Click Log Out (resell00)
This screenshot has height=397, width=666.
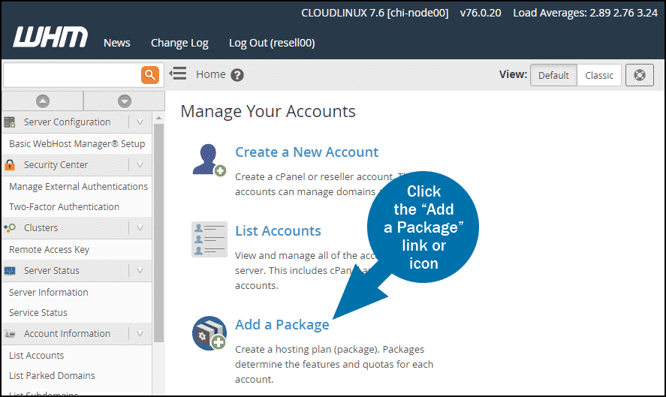272,44
